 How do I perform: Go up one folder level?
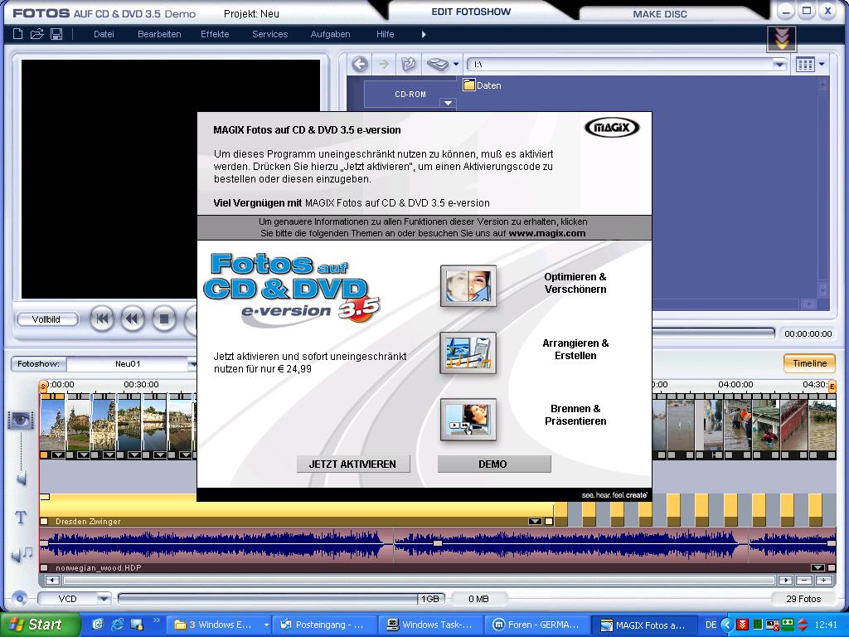pos(408,65)
